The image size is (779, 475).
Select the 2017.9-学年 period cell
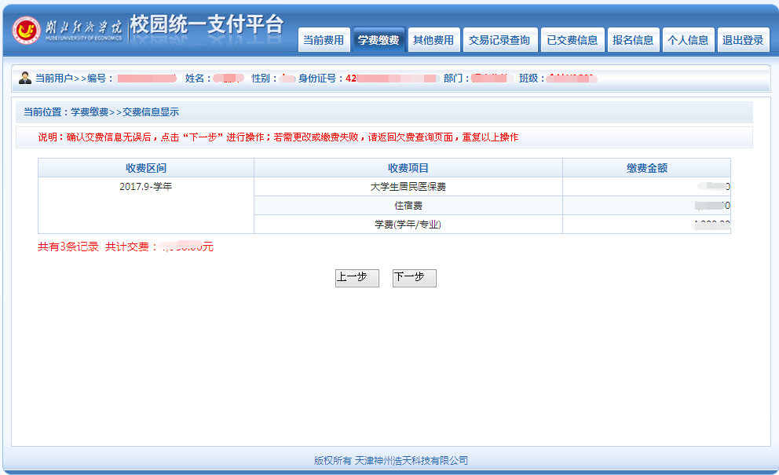(x=146, y=187)
